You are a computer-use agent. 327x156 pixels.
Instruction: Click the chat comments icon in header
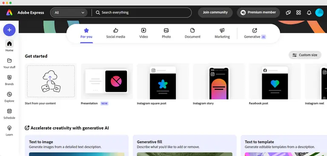(288, 12)
